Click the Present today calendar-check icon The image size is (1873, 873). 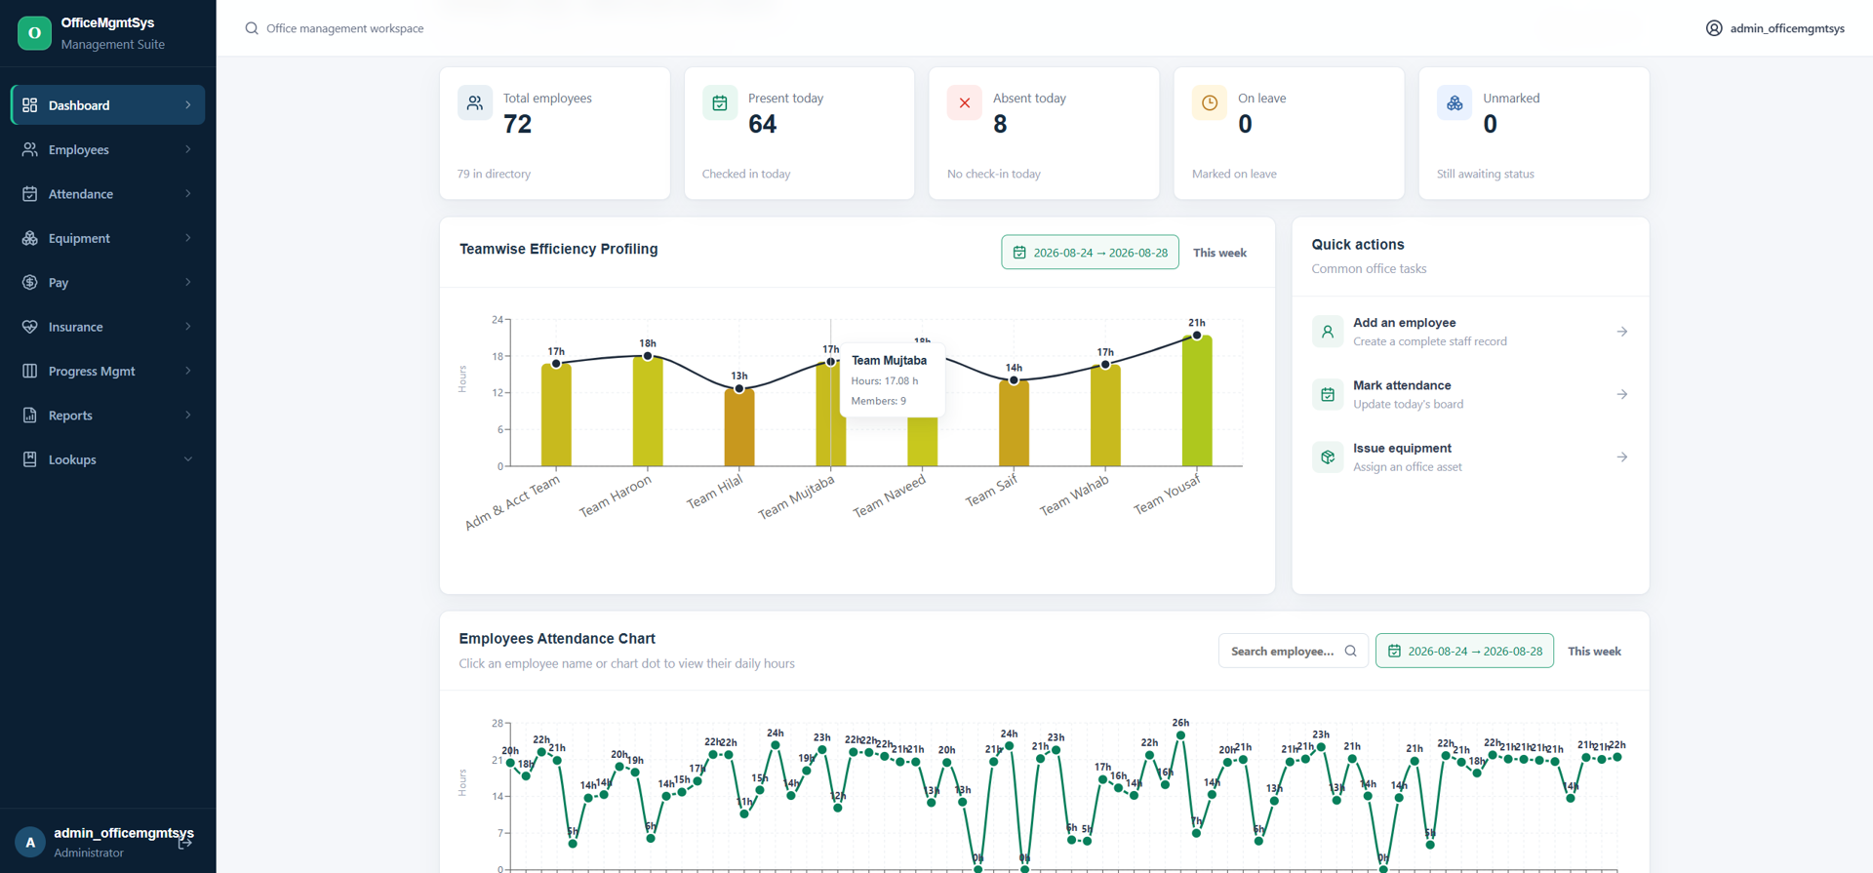720,102
